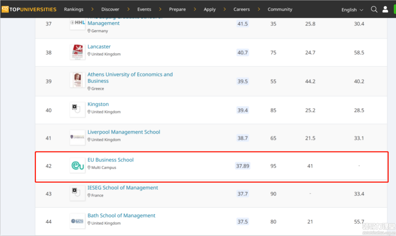Open the Events menu
This screenshot has height=236, width=396.
[x=144, y=9]
